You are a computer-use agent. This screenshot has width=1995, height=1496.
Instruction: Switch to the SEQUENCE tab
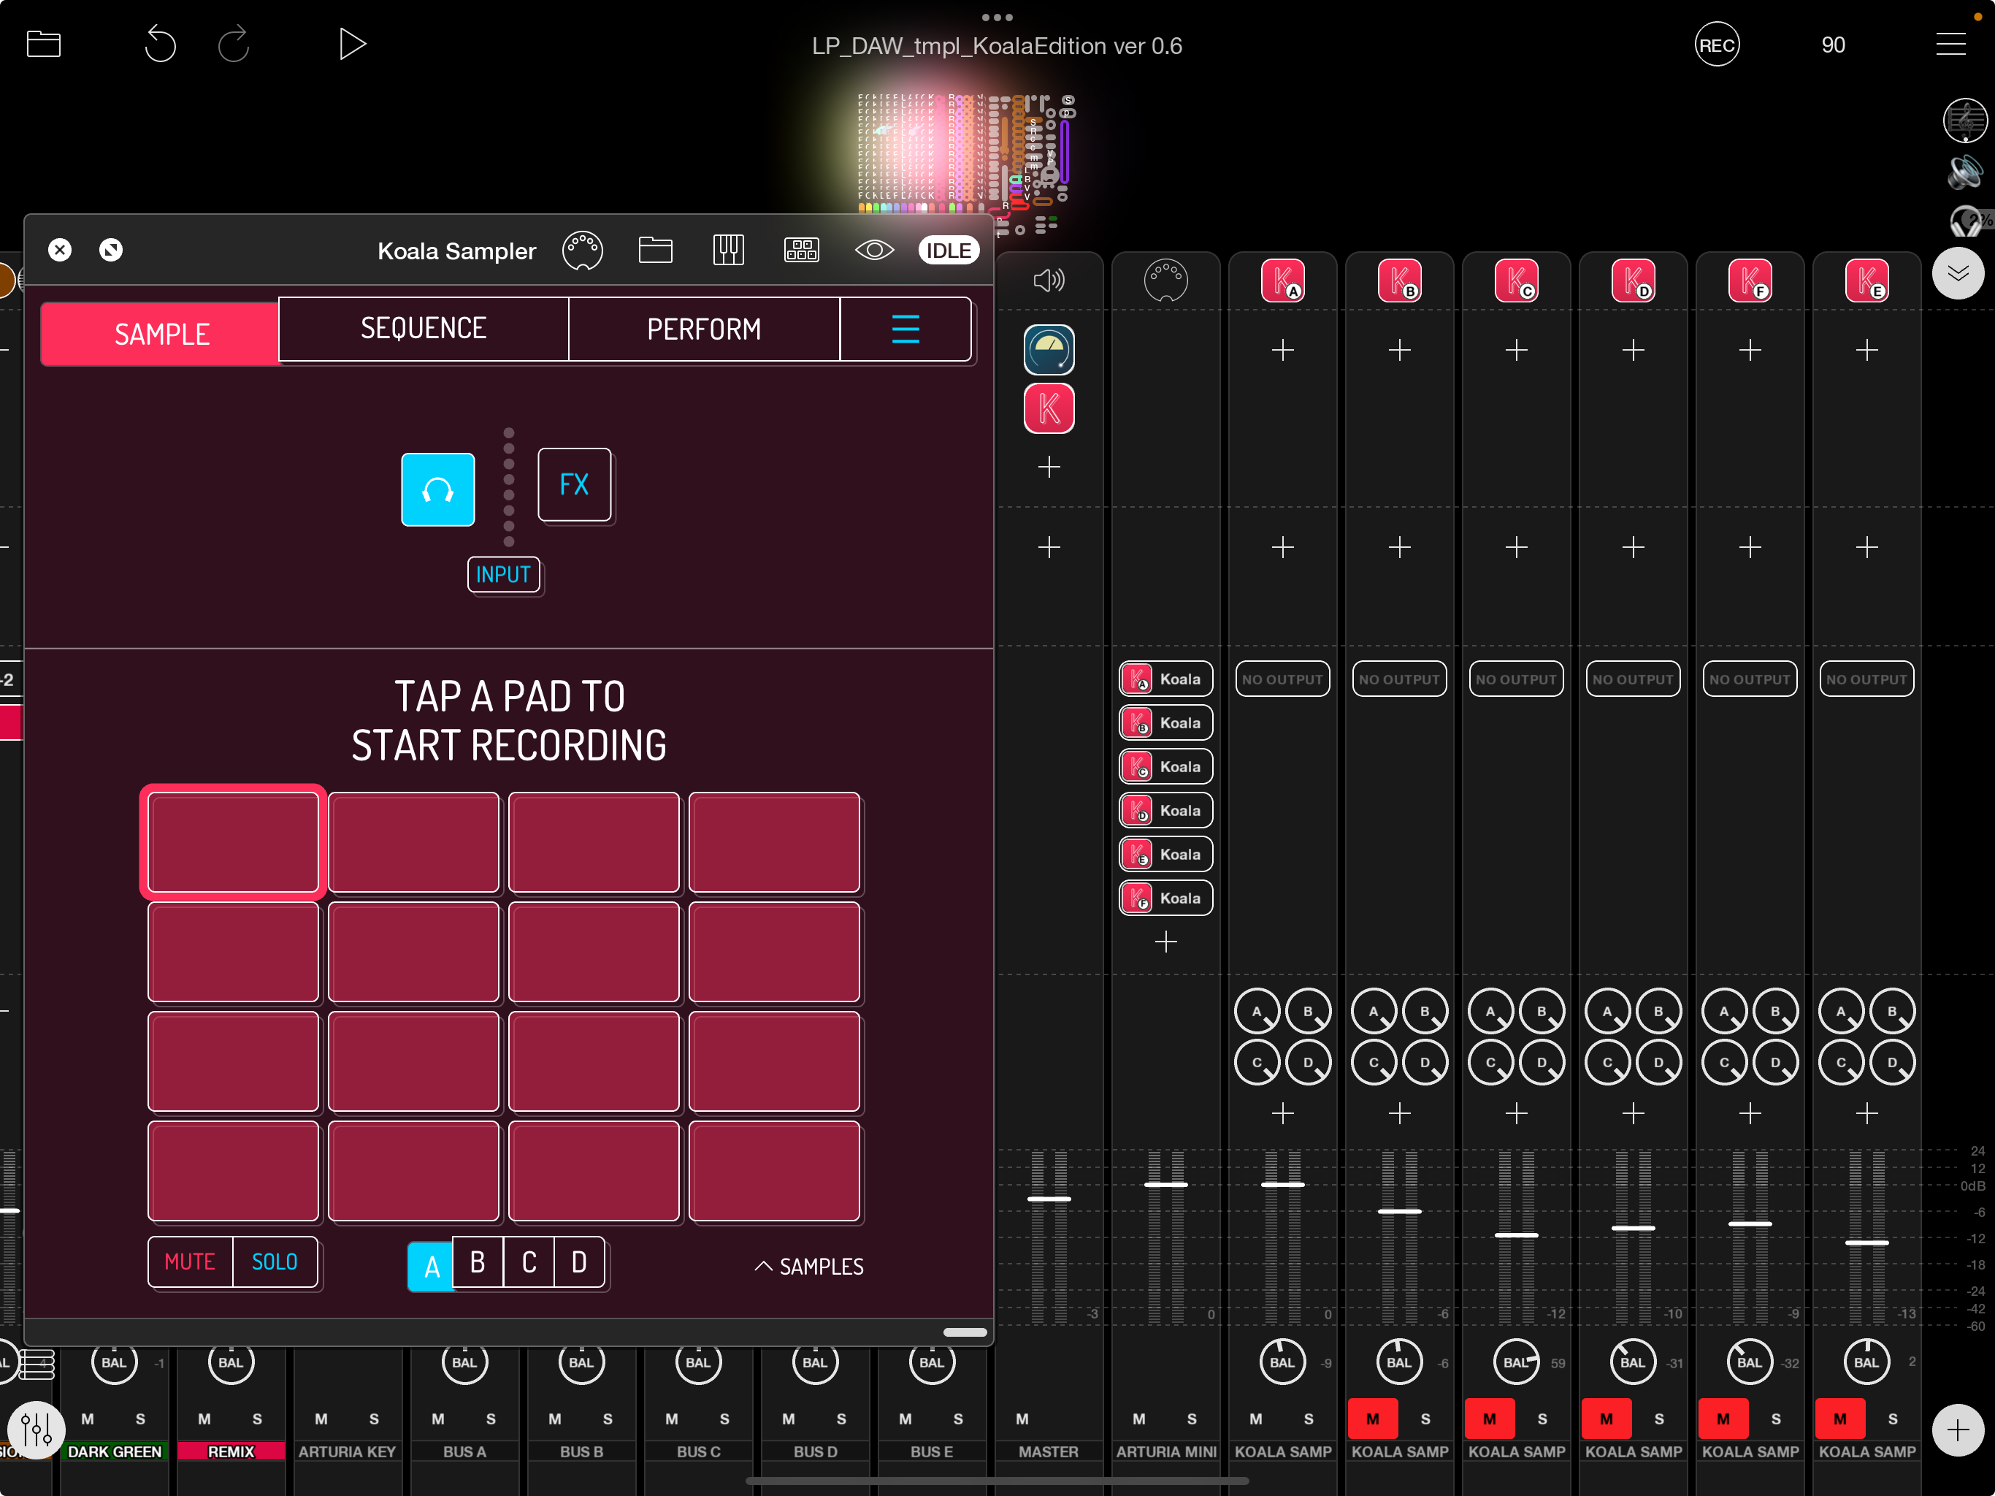tap(423, 329)
